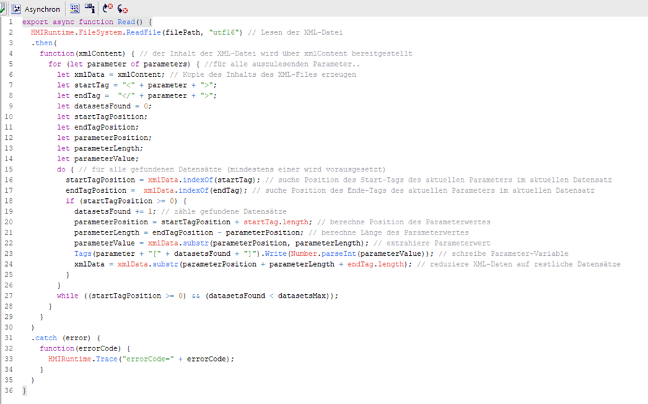Viewport: 648px width, 404px height.
Task: Click 'startTag.length' on line 20
Action: tap(276, 222)
